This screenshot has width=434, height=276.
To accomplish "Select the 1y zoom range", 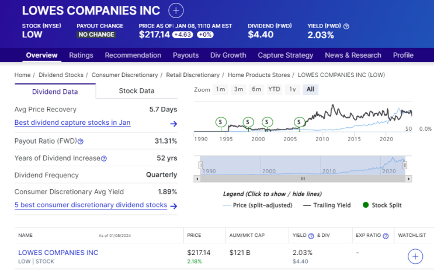I will coord(293,89).
